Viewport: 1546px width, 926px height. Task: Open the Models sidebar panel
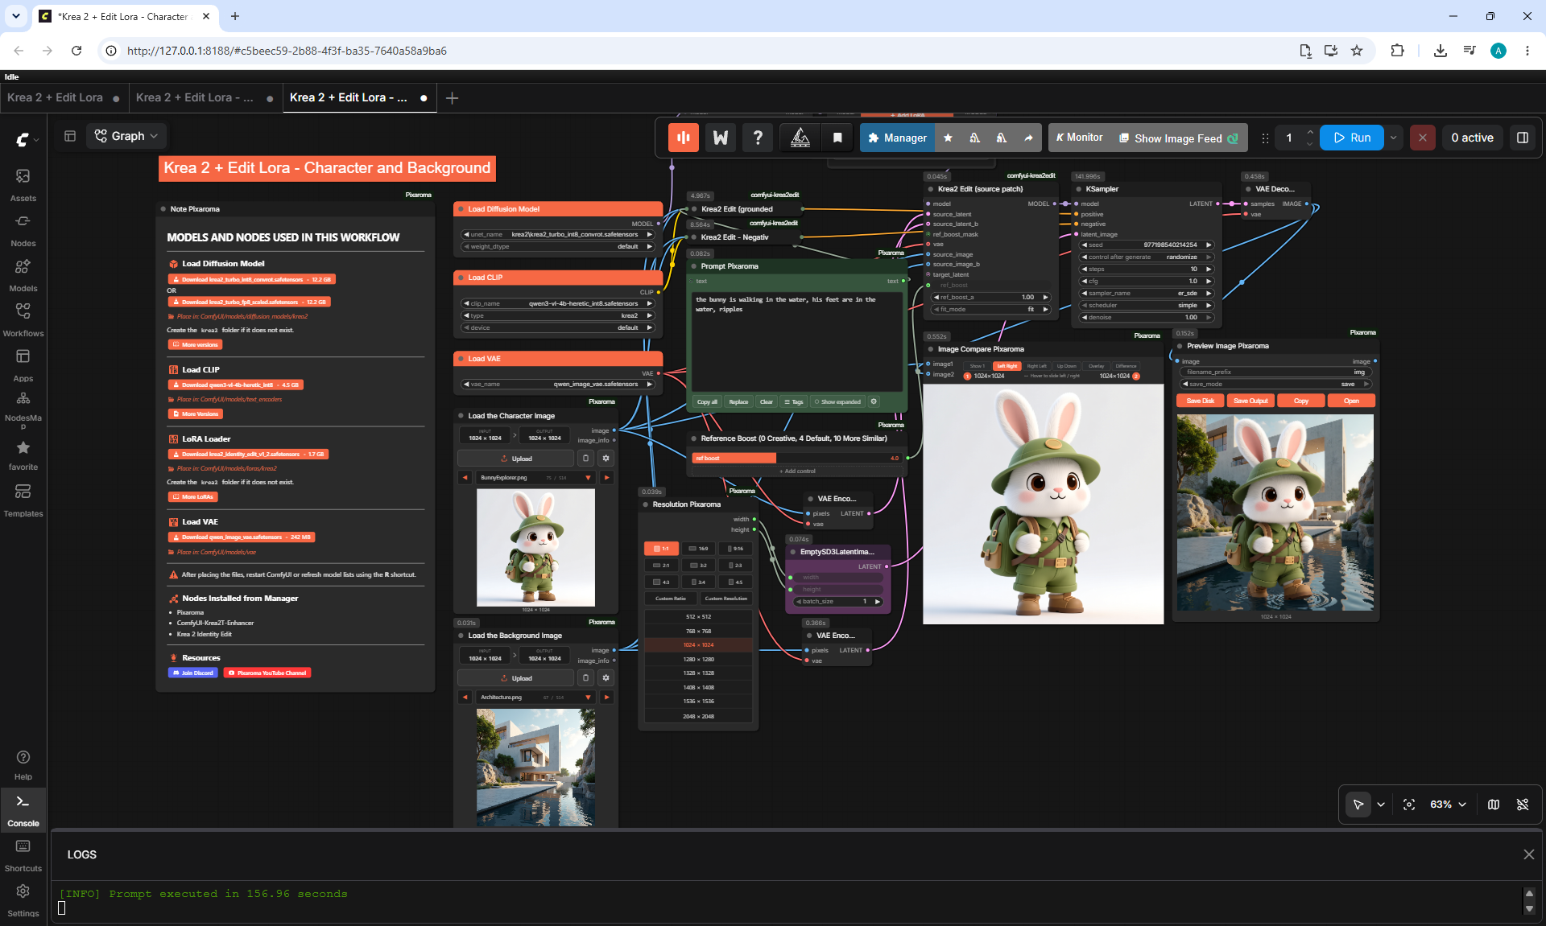point(23,274)
